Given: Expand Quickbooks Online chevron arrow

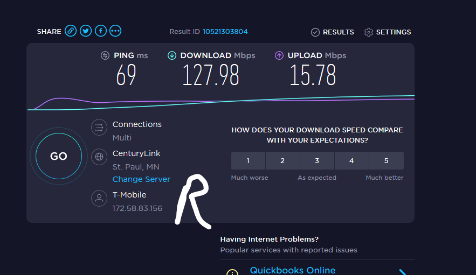Looking at the screenshot, I should click(403, 272).
